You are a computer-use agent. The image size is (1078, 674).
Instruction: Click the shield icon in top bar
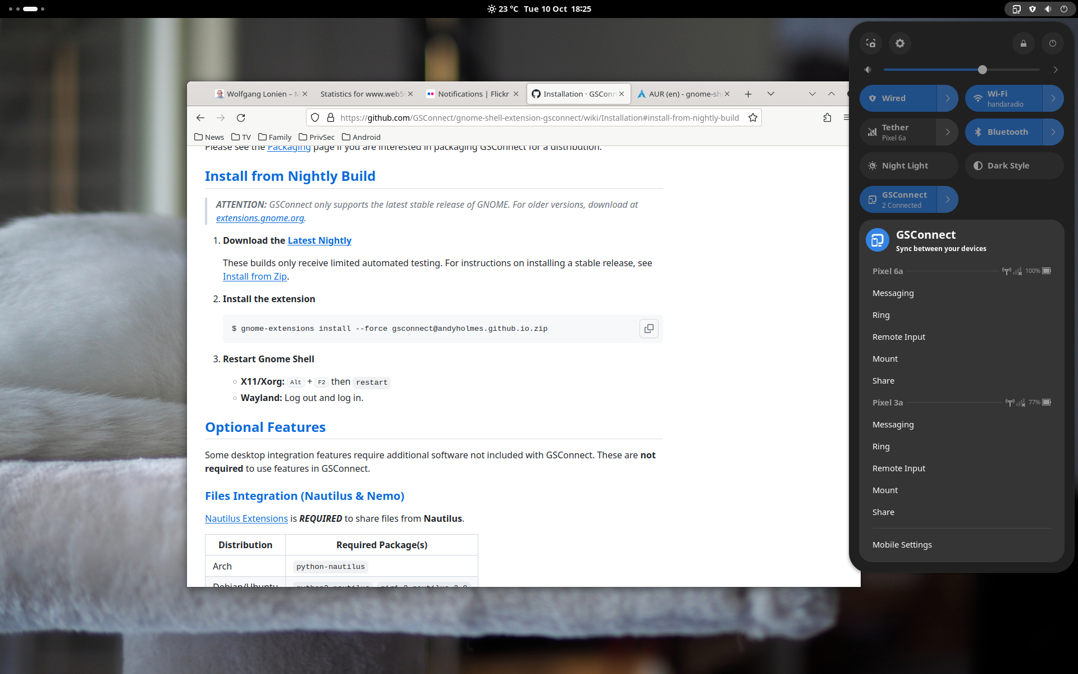click(x=1032, y=9)
